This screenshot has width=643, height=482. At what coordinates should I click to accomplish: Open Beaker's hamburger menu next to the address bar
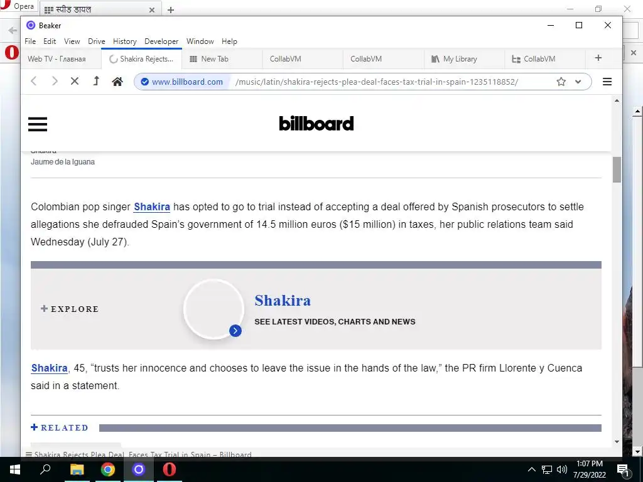[x=607, y=82]
